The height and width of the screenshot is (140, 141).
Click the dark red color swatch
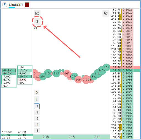(27, 5)
